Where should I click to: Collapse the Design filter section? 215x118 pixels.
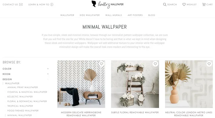[48, 79]
